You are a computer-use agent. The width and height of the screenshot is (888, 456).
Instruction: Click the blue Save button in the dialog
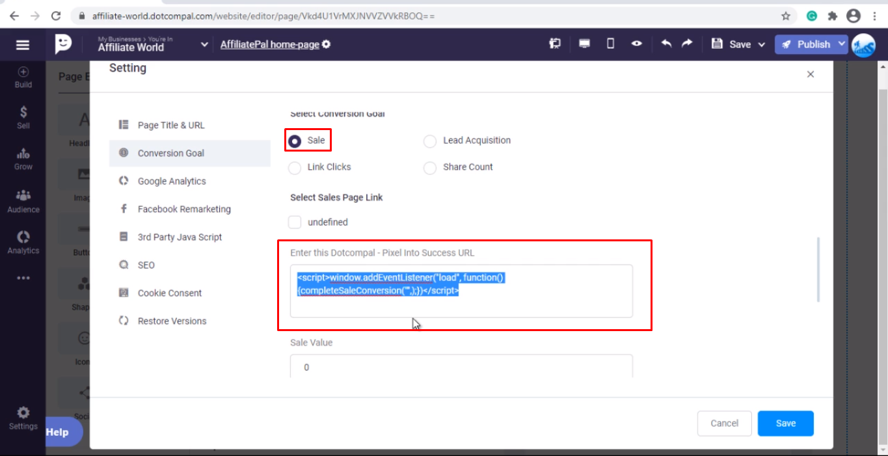[786, 423]
